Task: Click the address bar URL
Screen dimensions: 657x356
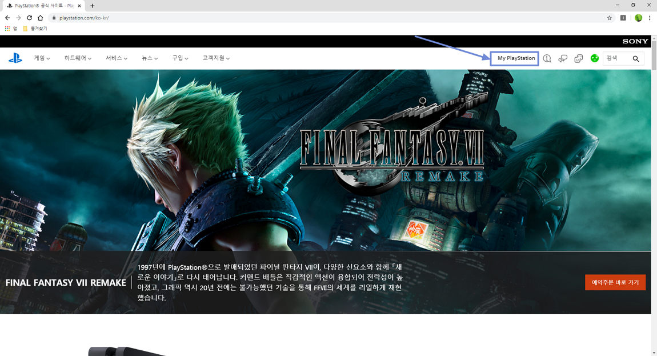Action: coord(84,18)
